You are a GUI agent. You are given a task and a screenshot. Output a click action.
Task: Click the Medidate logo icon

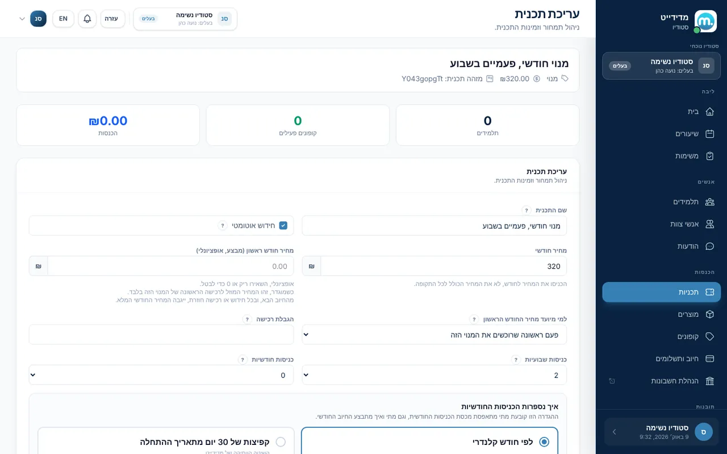pos(705,22)
